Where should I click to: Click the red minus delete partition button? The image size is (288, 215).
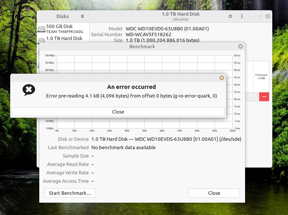click(264, 97)
